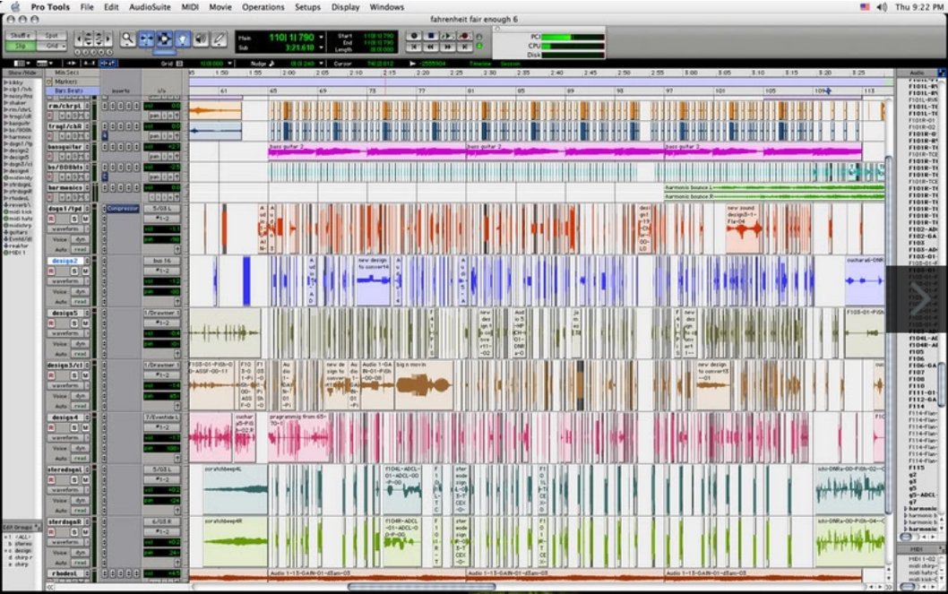Select the Selector tool
The height and width of the screenshot is (594, 948).
(x=165, y=39)
